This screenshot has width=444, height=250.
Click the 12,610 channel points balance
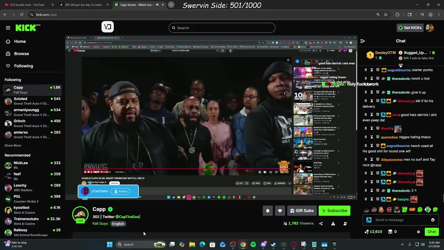373,232
